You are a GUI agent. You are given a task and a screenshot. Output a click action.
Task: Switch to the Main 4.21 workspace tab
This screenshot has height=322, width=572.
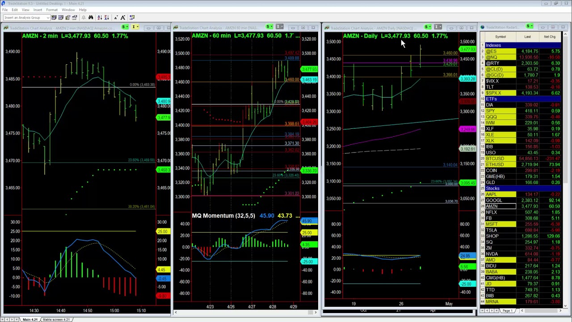[x=30, y=319]
